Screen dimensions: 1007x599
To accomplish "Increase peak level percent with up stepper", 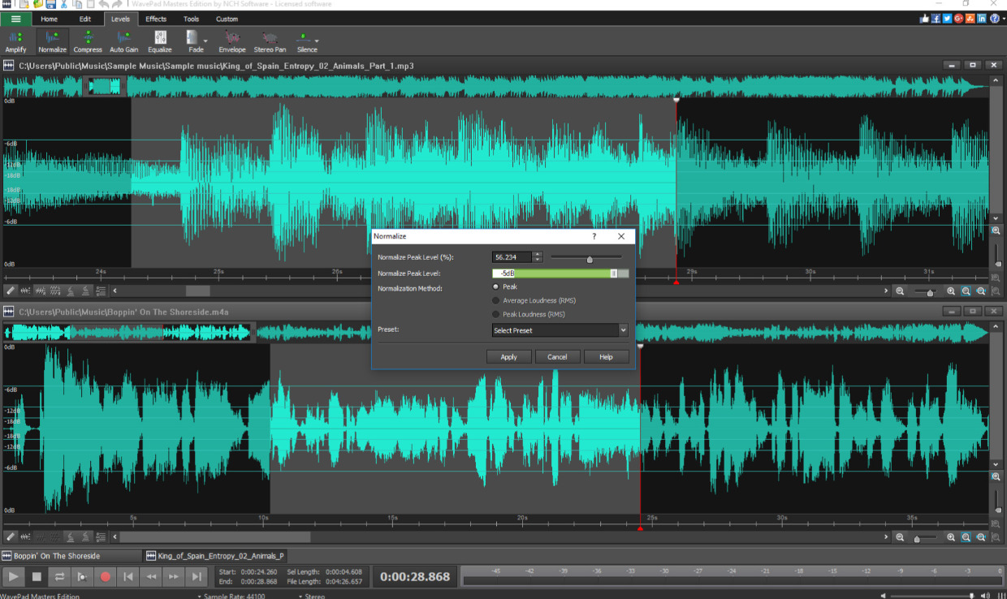I will (x=538, y=254).
